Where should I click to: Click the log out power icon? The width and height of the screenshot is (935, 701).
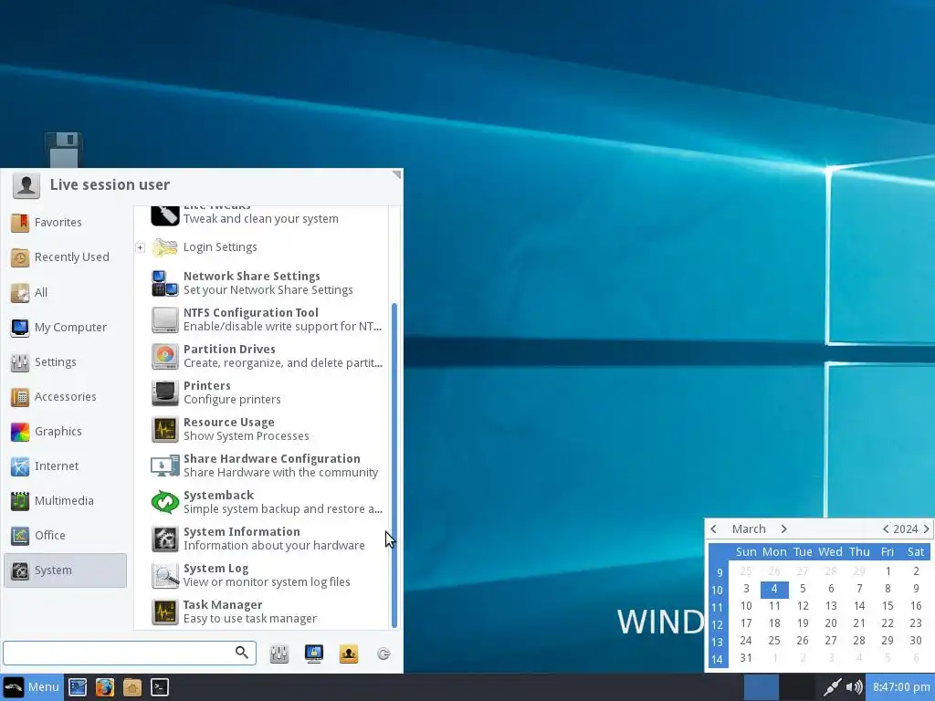point(383,654)
